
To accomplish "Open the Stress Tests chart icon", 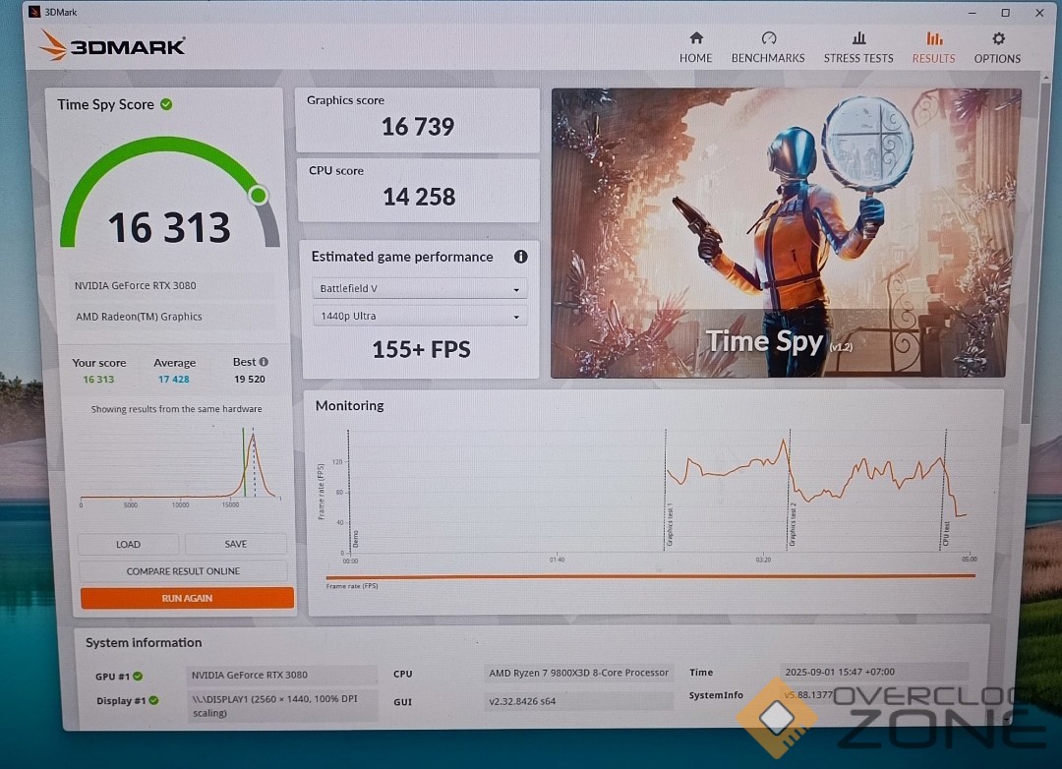I will [858, 38].
